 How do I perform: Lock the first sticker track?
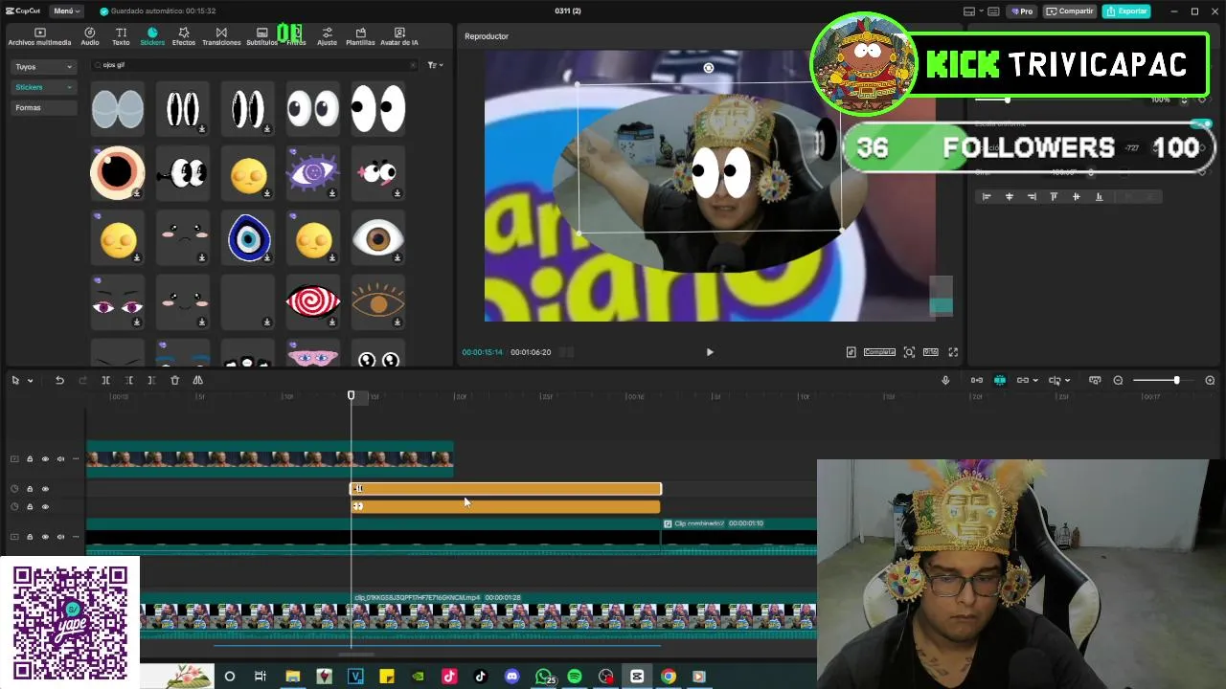pos(30,489)
